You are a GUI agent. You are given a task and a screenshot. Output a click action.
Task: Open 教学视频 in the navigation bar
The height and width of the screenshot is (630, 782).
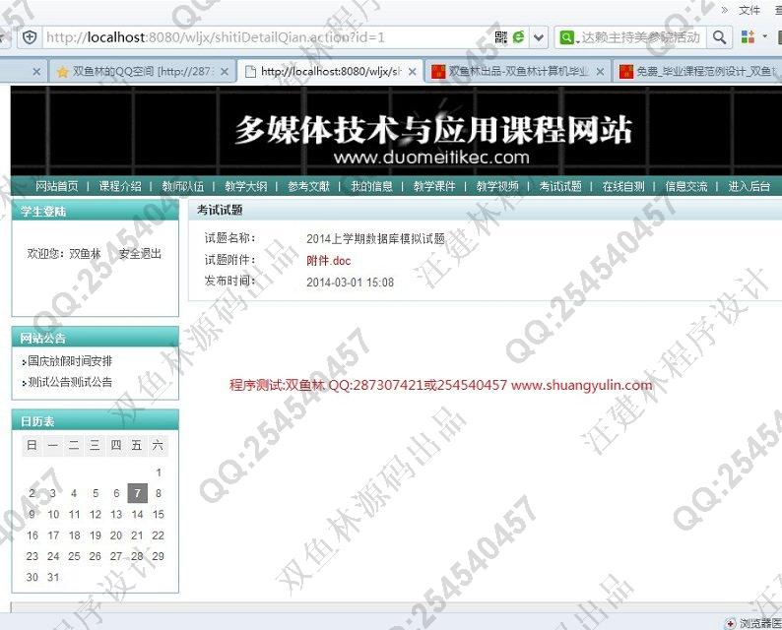pos(497,186)
